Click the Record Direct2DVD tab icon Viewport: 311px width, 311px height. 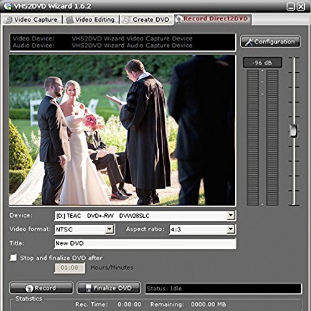[179, 19]
